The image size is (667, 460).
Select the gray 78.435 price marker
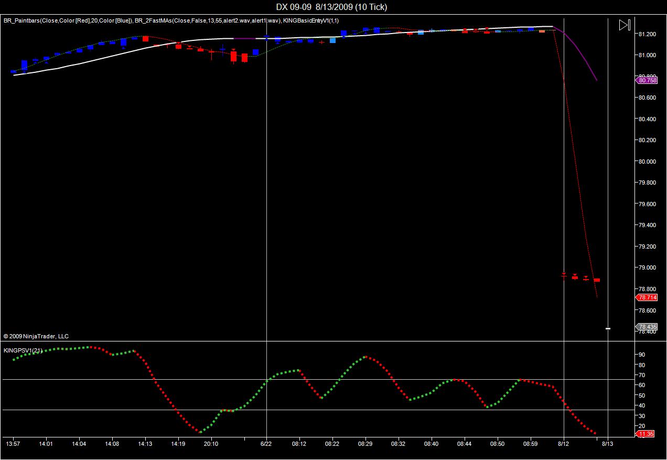tap(647, 326)
